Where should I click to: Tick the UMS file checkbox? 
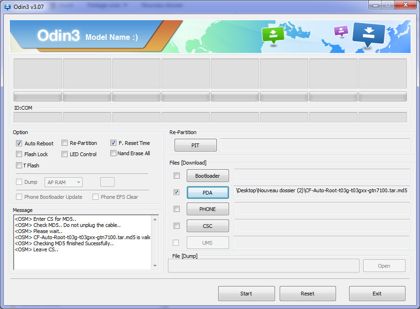(x=176, y=243)
